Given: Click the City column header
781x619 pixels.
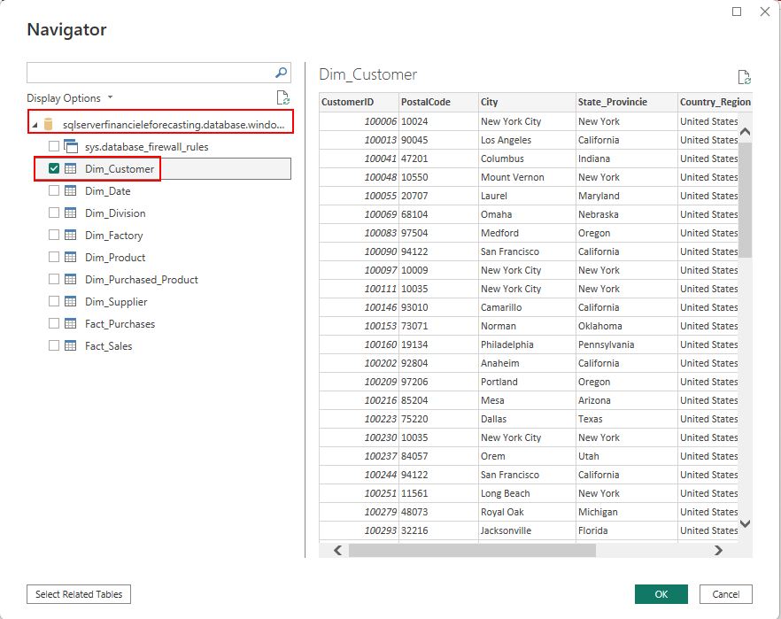Looking at the screenshot, I should [x=527, y=102].
